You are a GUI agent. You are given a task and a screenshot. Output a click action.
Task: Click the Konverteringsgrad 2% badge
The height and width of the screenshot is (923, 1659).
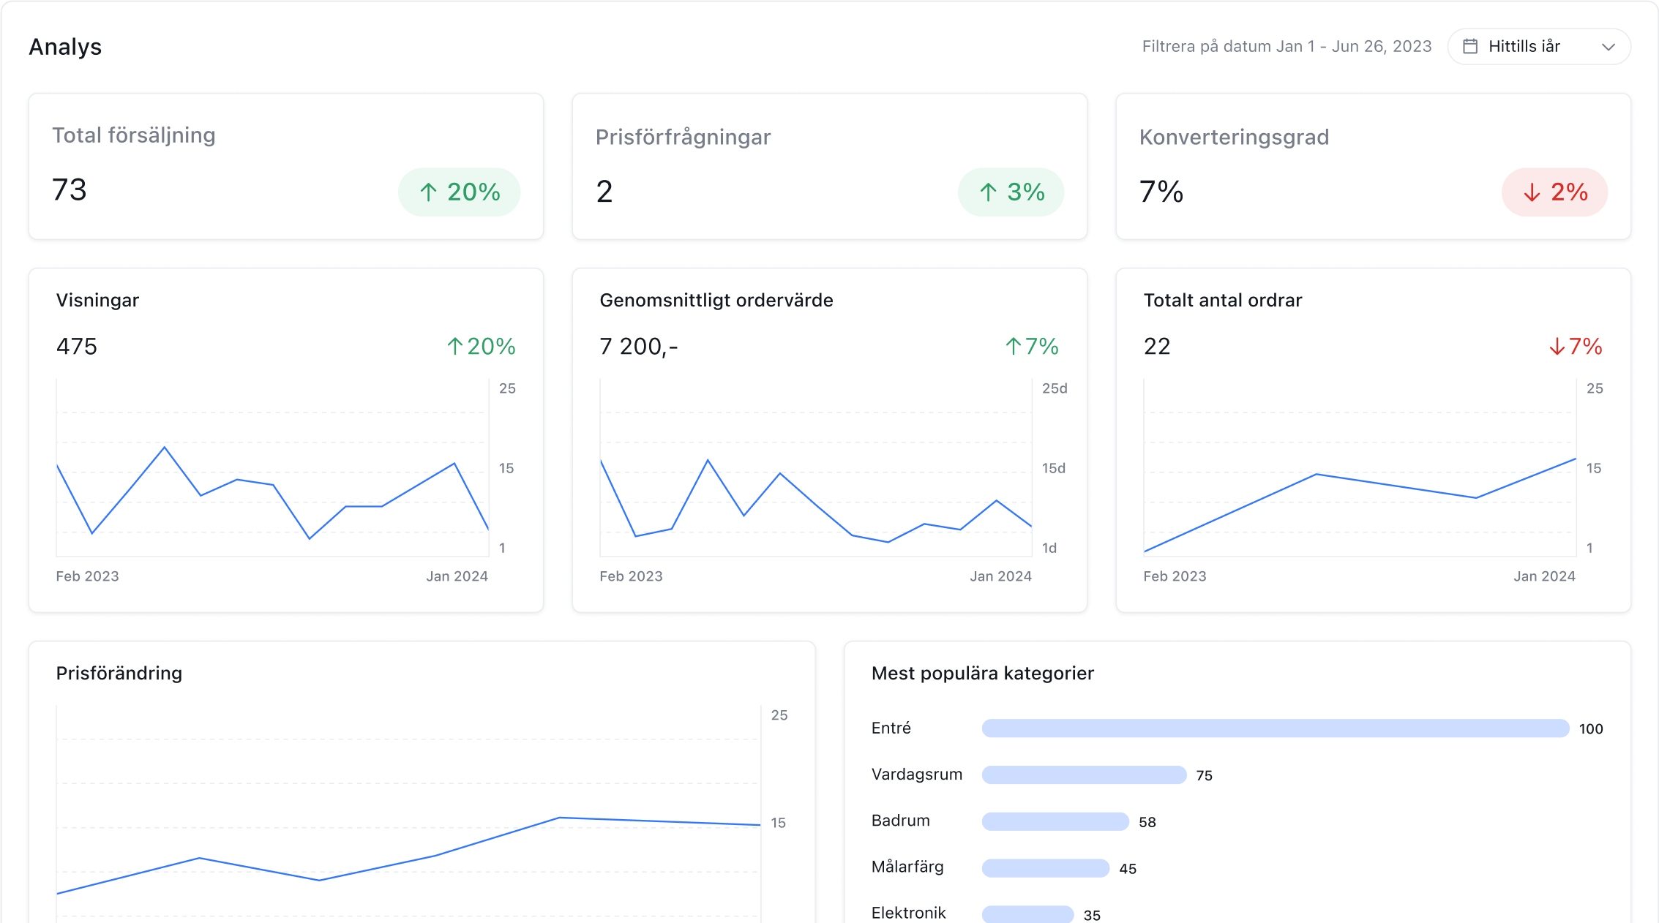(x=1554, y=192)
